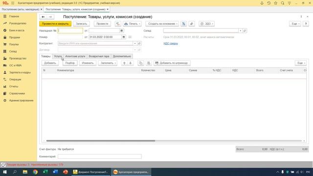The image size is (313, 176).
Task: Open Банк и касса section
Action: 17,30
